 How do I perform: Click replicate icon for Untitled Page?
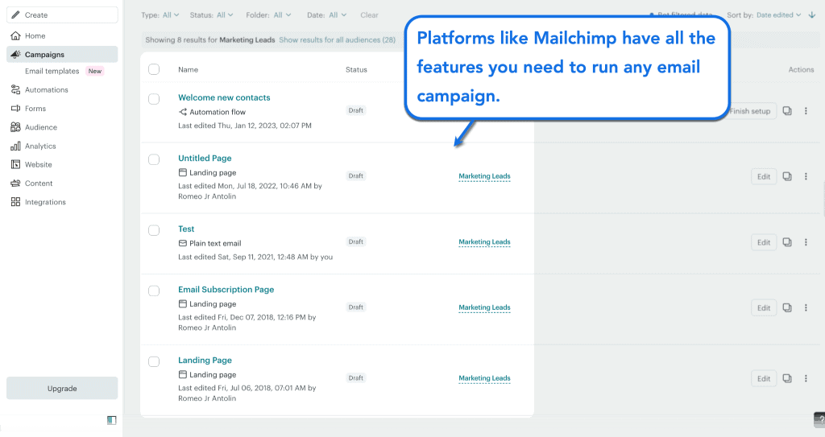coord(787,177)
